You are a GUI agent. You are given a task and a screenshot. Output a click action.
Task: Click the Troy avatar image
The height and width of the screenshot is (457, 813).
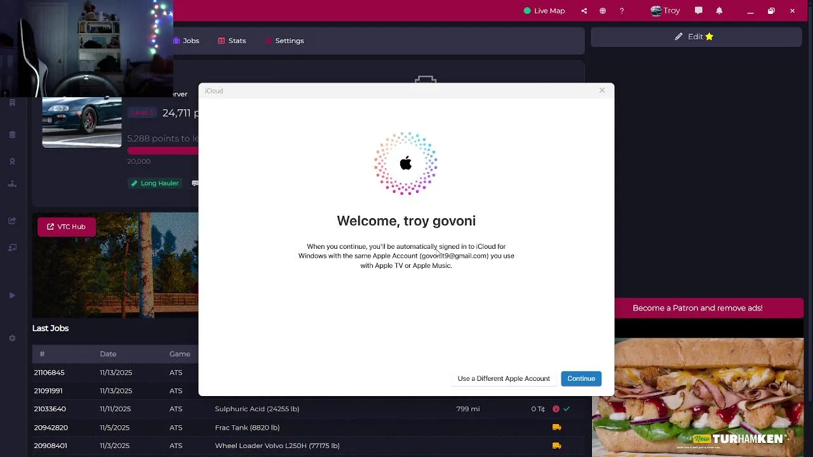click(656, 11)
